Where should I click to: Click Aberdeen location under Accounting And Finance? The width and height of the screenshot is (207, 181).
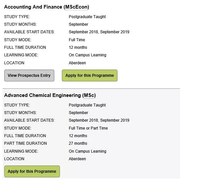pyautogui.click(x=77, y=63)
